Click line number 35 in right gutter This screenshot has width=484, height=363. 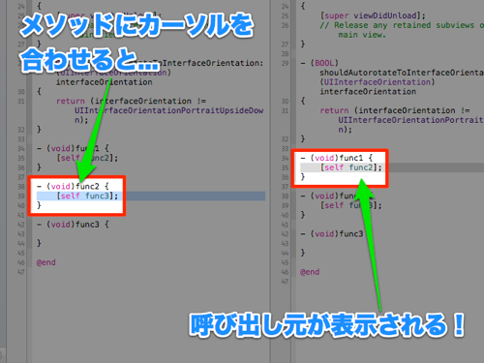coord(285,167)
